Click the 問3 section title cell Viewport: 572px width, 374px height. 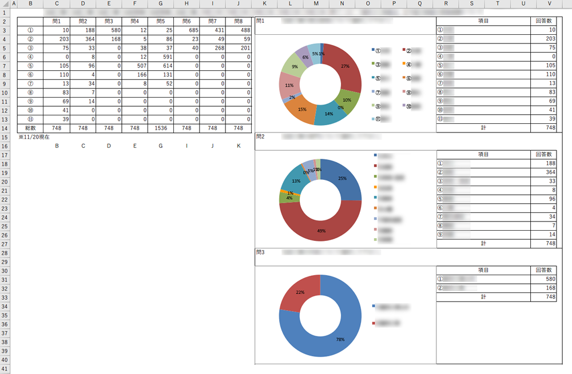pyautogui.click(x=261, y=252)
